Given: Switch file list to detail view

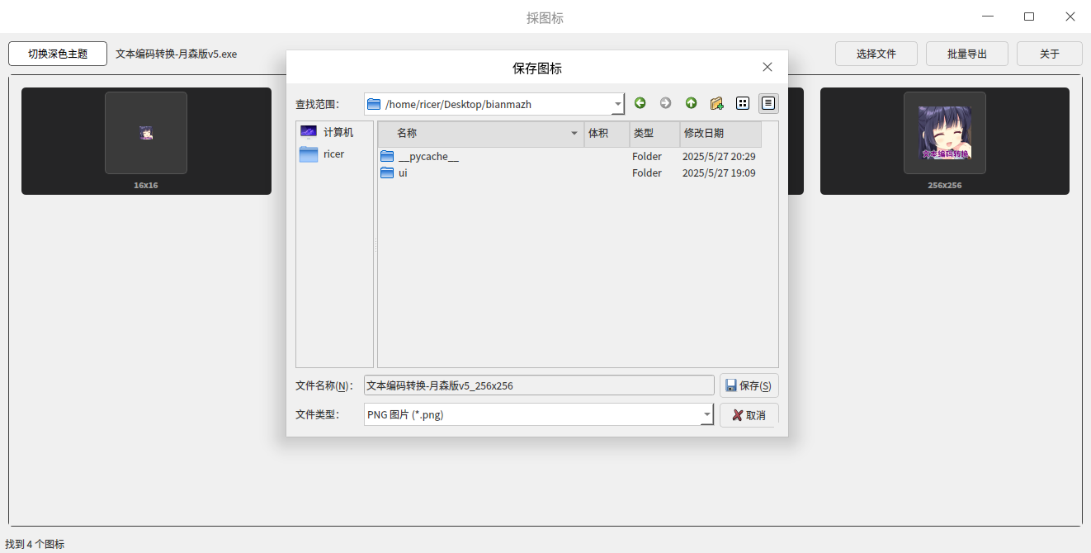Looking at the screenshot, I should click(768, 103).
